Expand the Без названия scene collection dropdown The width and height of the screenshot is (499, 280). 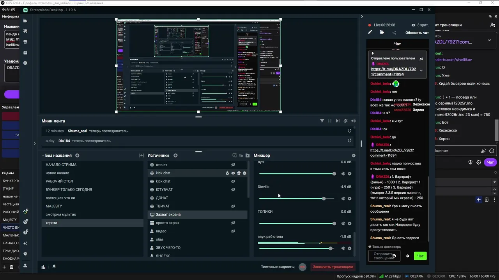click(43, 156)
